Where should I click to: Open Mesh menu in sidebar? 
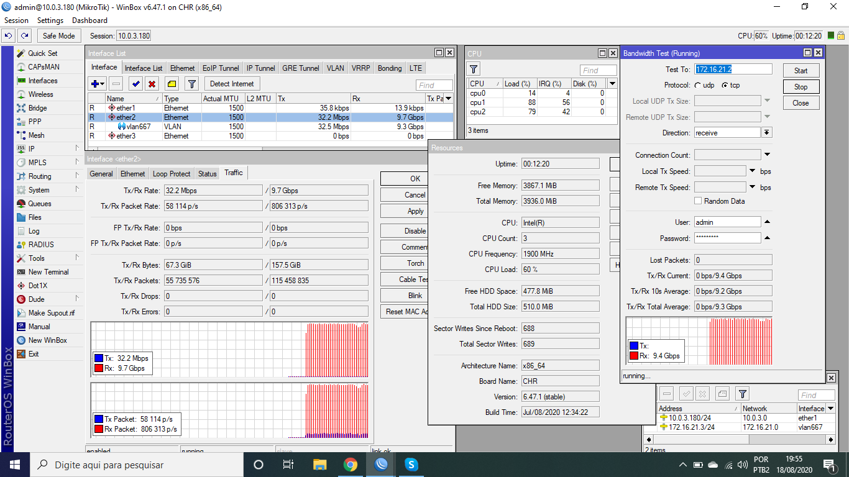[36, 135]
